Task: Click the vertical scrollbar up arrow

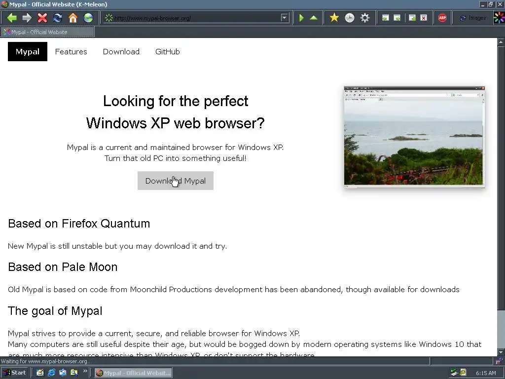Action: coord(501,42)
